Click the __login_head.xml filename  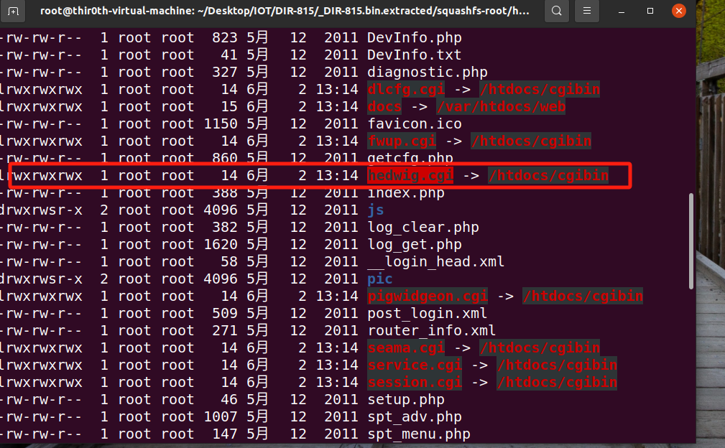(436, 262)
